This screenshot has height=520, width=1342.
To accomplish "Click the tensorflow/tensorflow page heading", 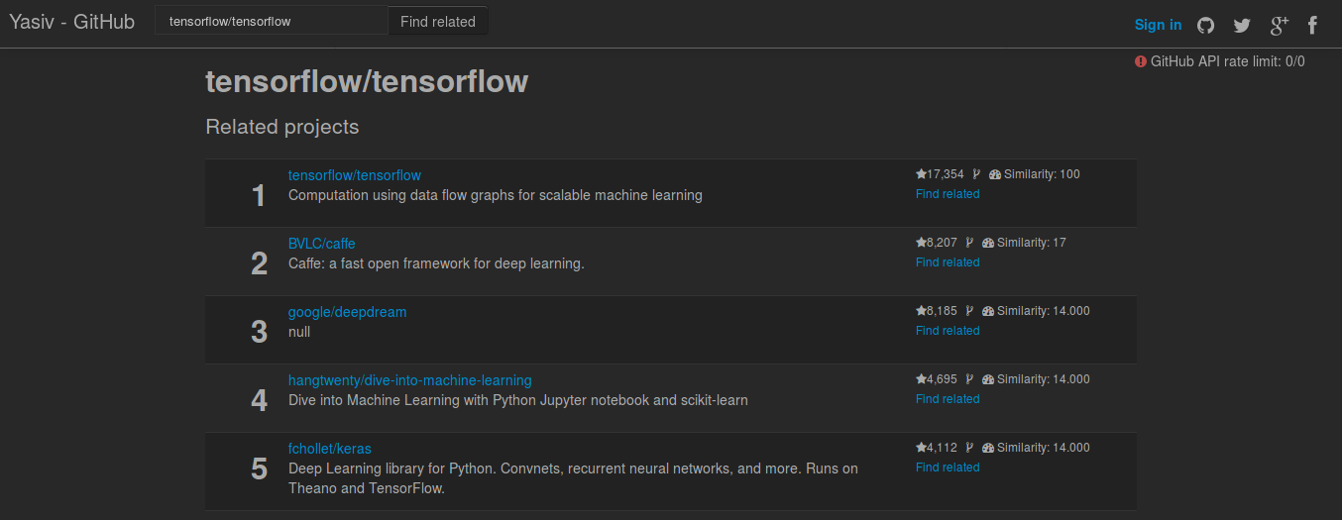I will (x=367, y=81).
